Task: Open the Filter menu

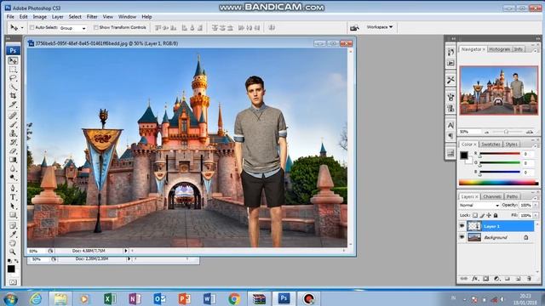Action: point(92,17)
